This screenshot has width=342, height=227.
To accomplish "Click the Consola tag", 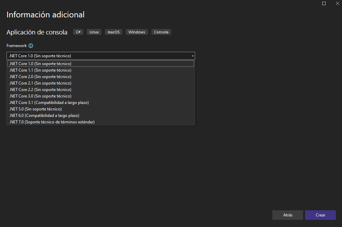I will 161,32.
